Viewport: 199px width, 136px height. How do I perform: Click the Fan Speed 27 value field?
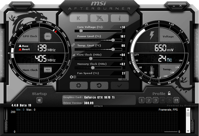[x=124, y=73]
